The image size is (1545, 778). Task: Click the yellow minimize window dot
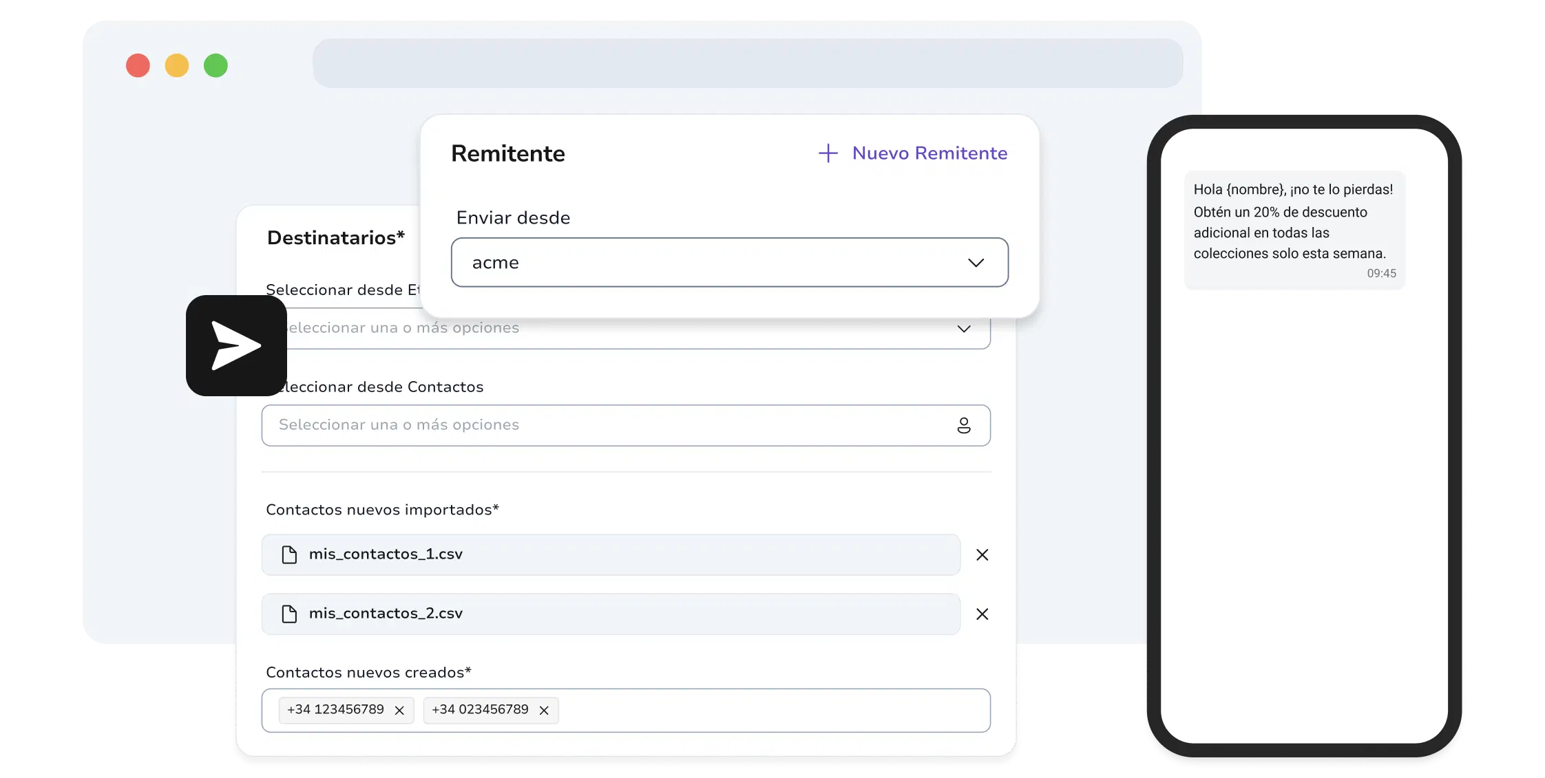pos(177,65)
